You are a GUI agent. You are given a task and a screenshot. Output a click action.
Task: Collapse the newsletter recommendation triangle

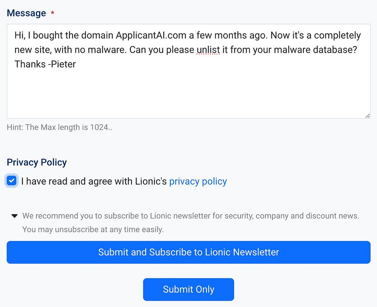[14, 216]
